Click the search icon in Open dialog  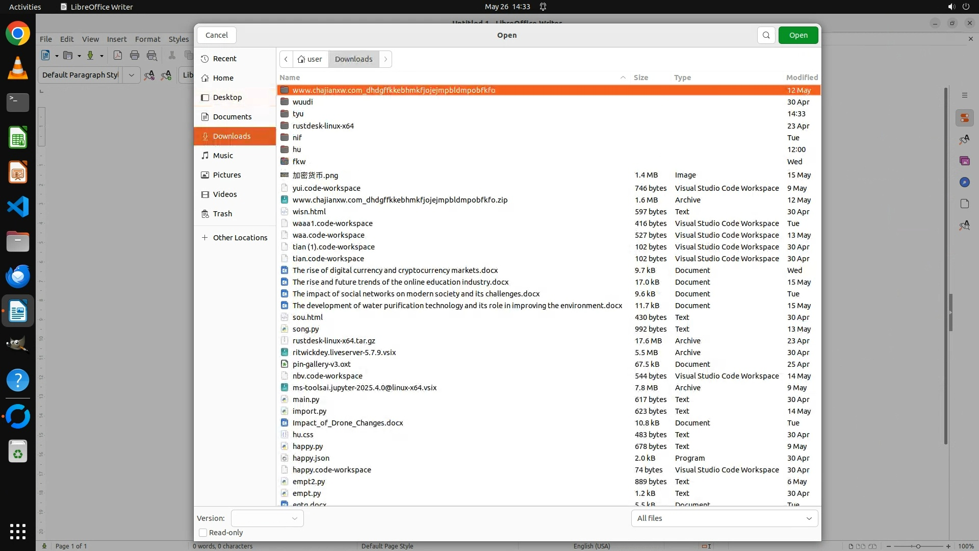(766, 35)
